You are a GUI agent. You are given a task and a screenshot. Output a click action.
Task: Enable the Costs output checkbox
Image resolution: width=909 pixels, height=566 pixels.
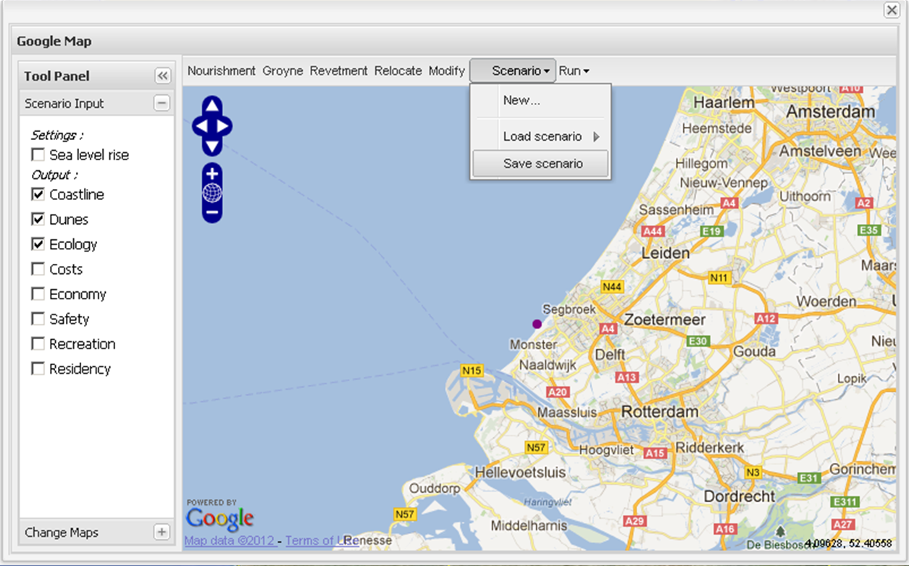pyautogui.click(x=38, y=269)
